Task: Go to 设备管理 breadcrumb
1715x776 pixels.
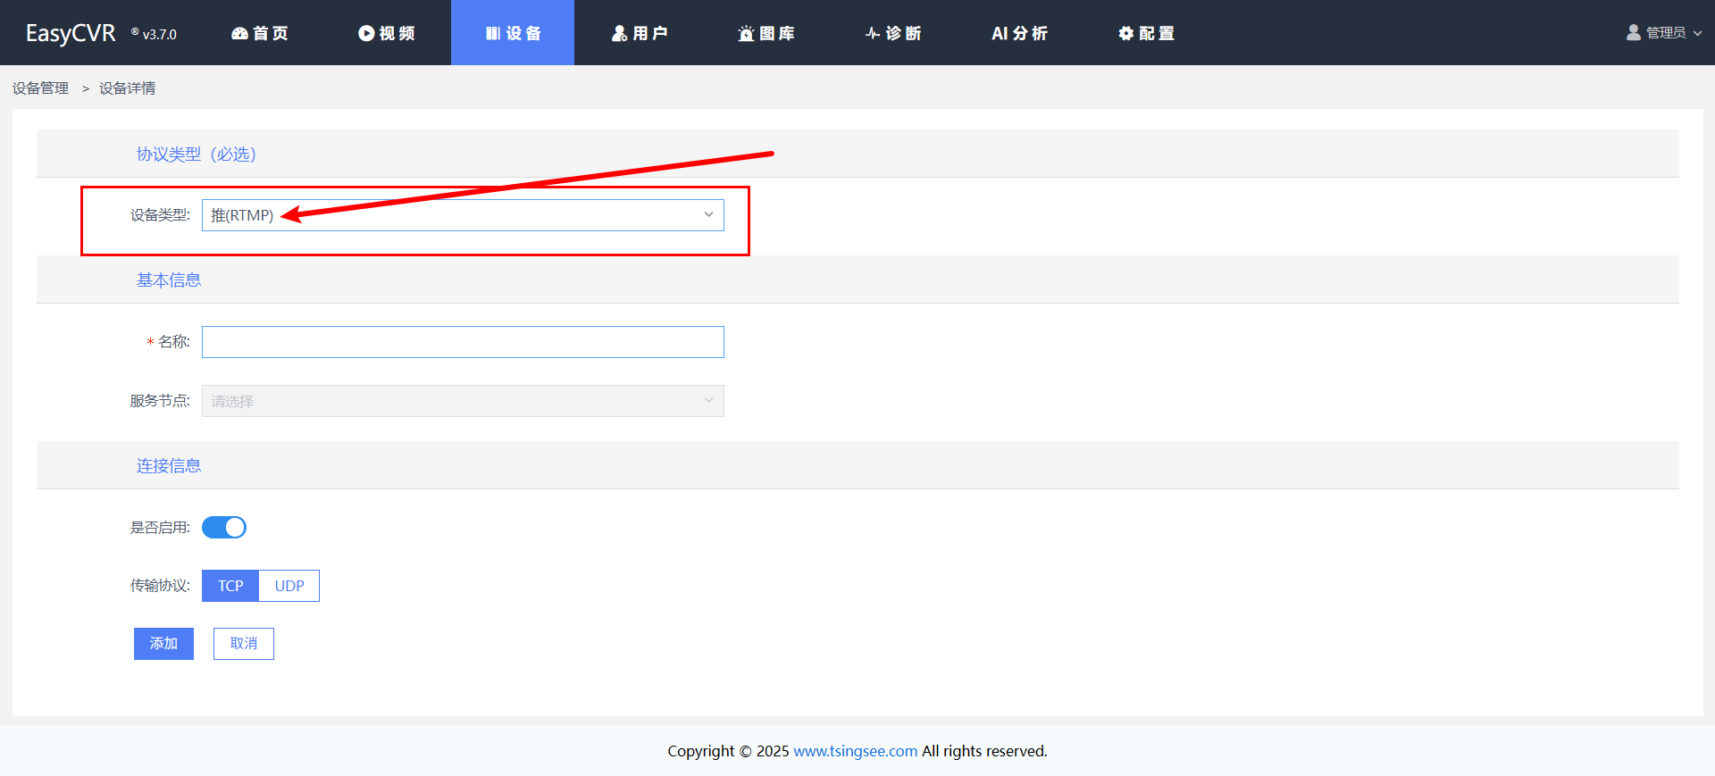Action: (40, 88)
